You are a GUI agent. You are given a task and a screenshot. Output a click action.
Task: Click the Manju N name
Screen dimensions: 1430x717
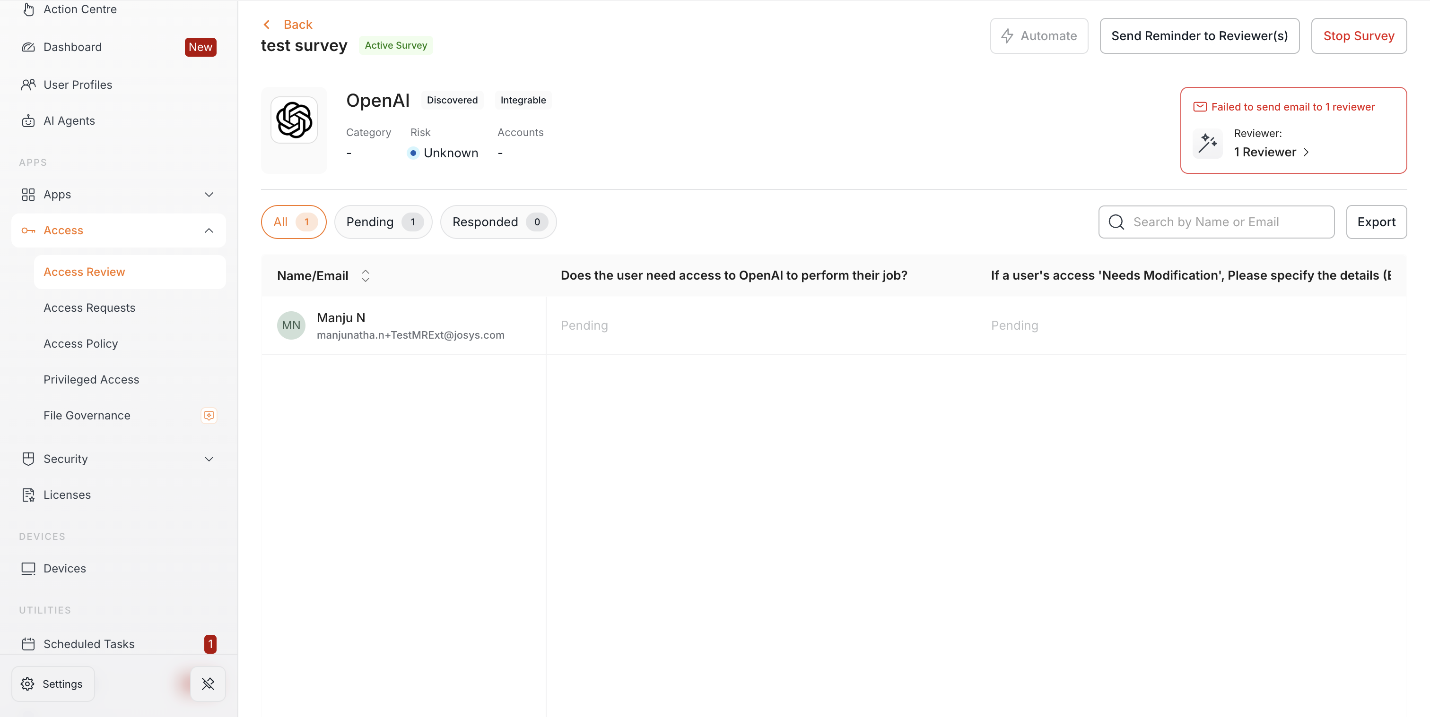(x=341, y=318)
